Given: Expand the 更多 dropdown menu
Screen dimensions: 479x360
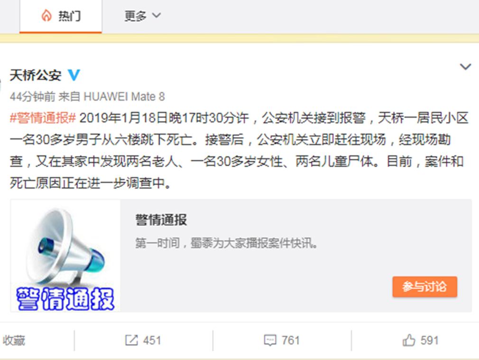Looking at the screenshot, I should (x=142, y=16).
